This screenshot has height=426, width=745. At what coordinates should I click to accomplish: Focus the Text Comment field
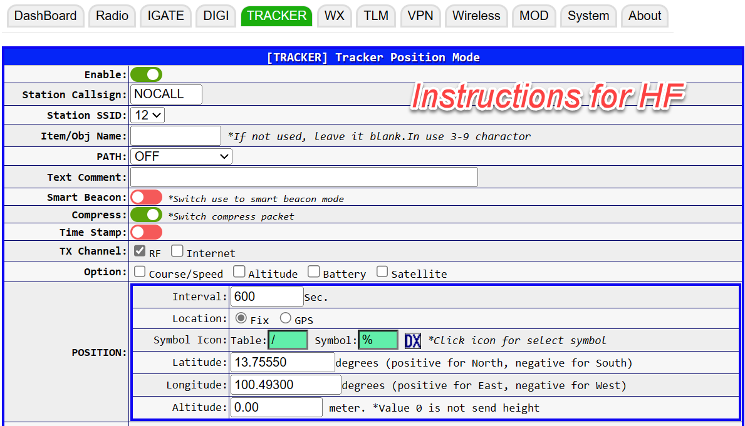304,177
